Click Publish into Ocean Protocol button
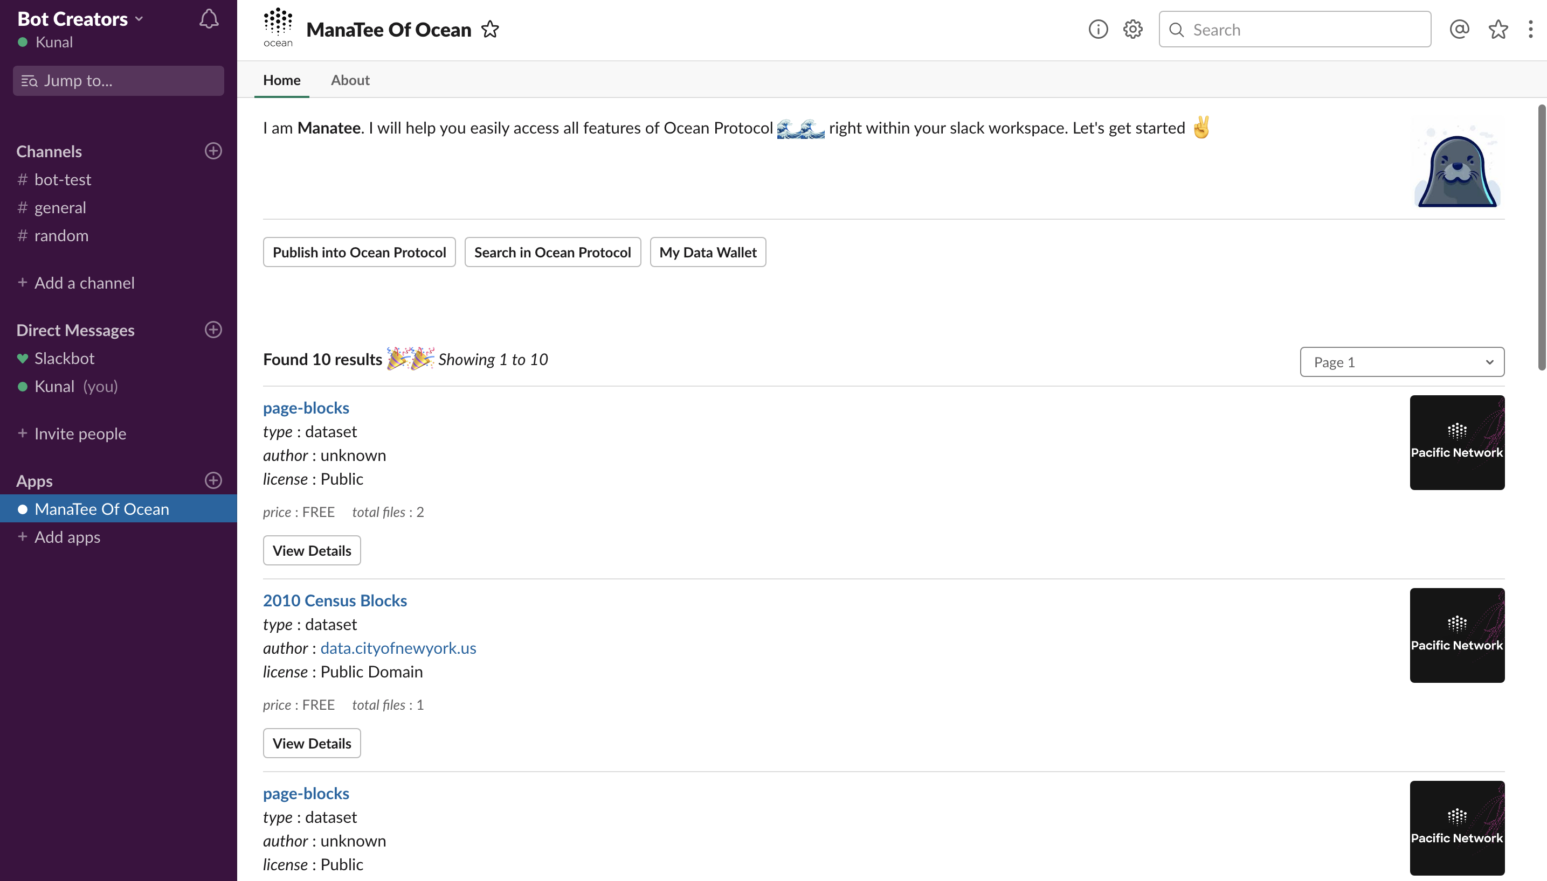 (359, 253)
